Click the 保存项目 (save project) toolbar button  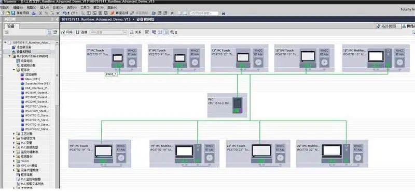click(20, 13)
